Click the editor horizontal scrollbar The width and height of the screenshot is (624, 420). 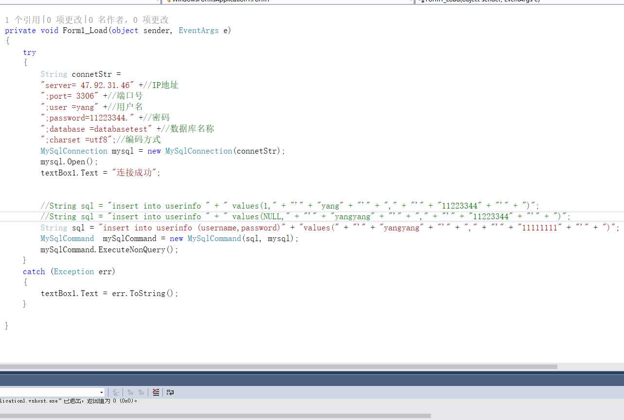click(278, 367)
